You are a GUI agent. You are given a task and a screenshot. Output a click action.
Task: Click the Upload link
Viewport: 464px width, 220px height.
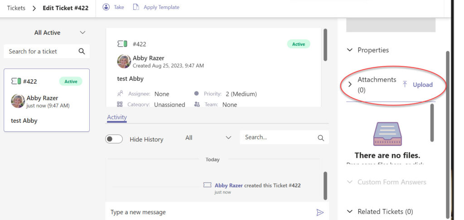click(423, 85)
